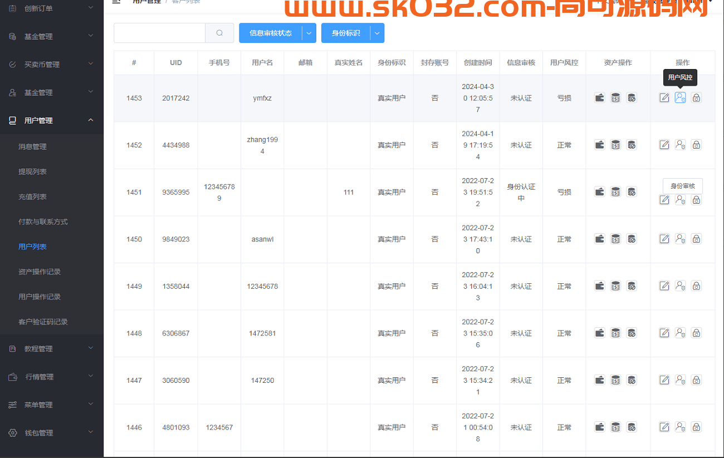Click the wallet icon for user ymfxz
Screen dimensions: 724x458
(599, 98)
